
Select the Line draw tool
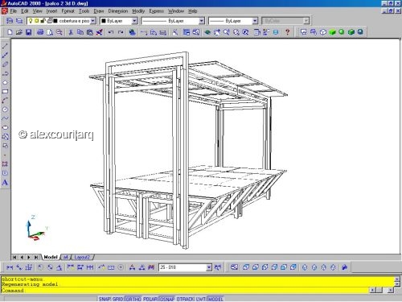tap(5, 46)
